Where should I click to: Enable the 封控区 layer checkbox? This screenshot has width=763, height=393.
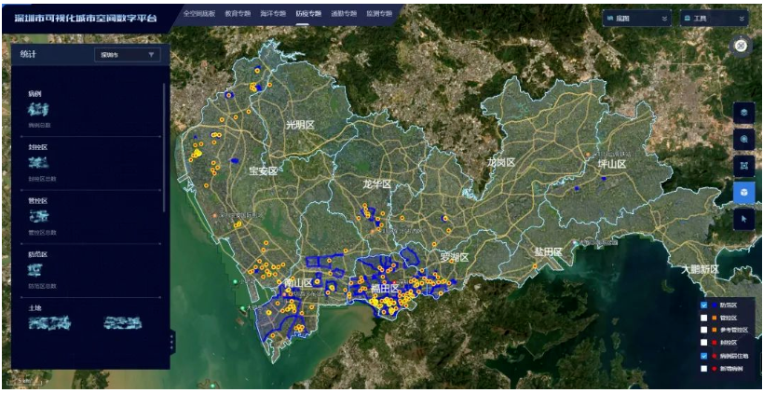coord(703,343)
